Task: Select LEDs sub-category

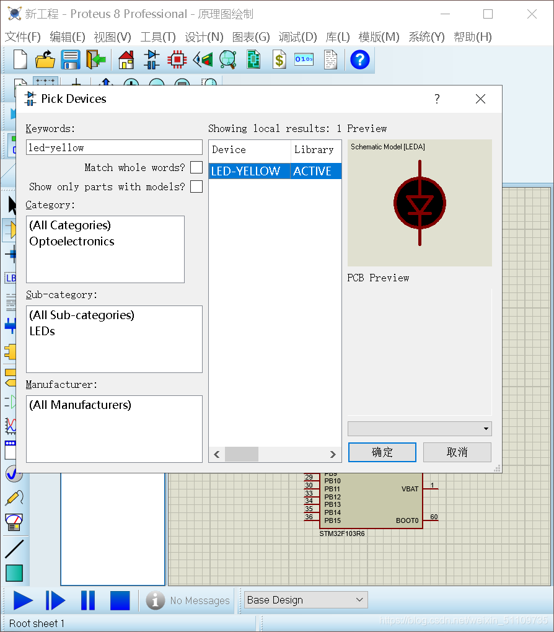Action: [x=42, y=331]
